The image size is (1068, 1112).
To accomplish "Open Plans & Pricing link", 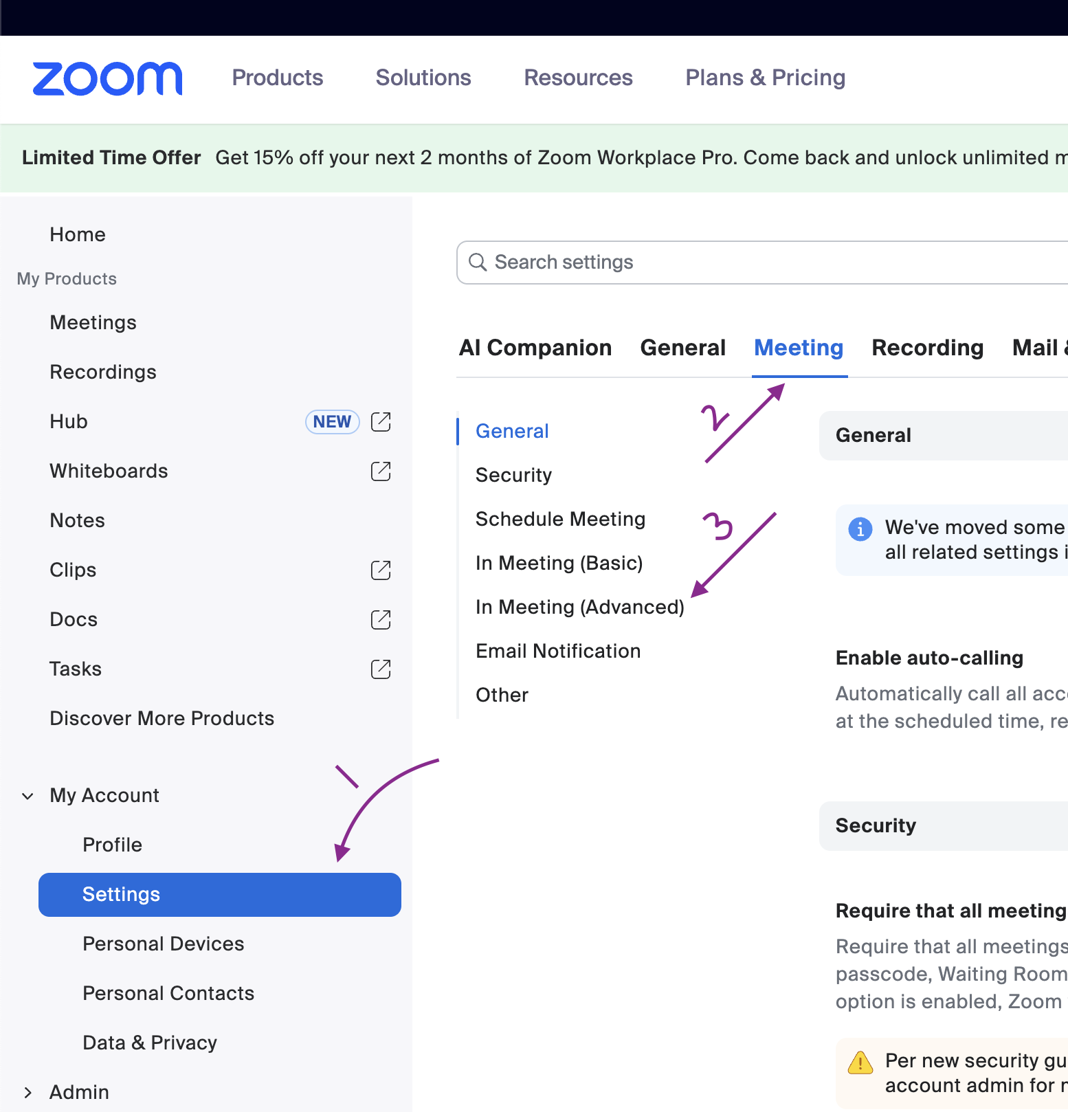I will coord(765,78).
